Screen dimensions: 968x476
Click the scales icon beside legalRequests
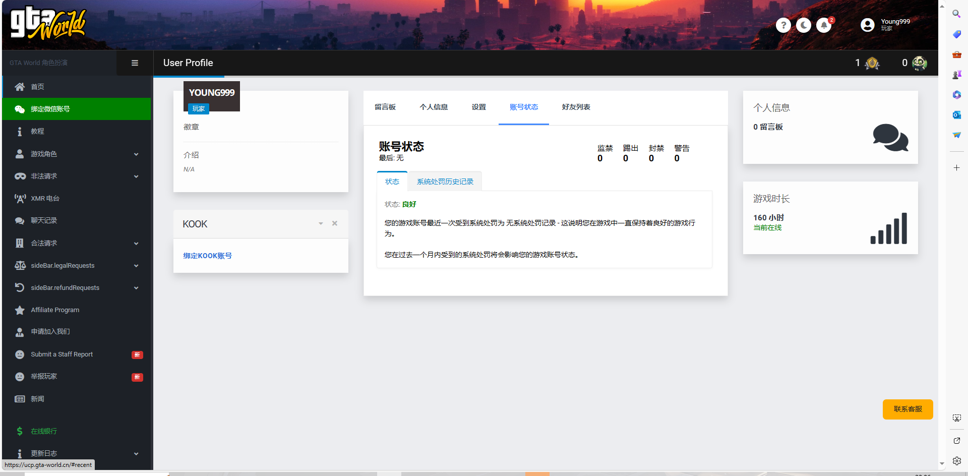20,265
